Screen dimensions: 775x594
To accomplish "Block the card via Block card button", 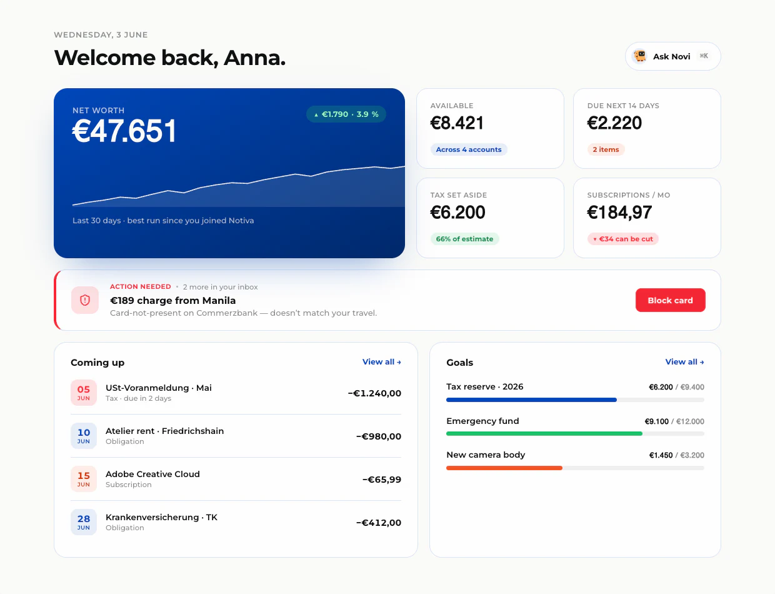I will [670, 300].
